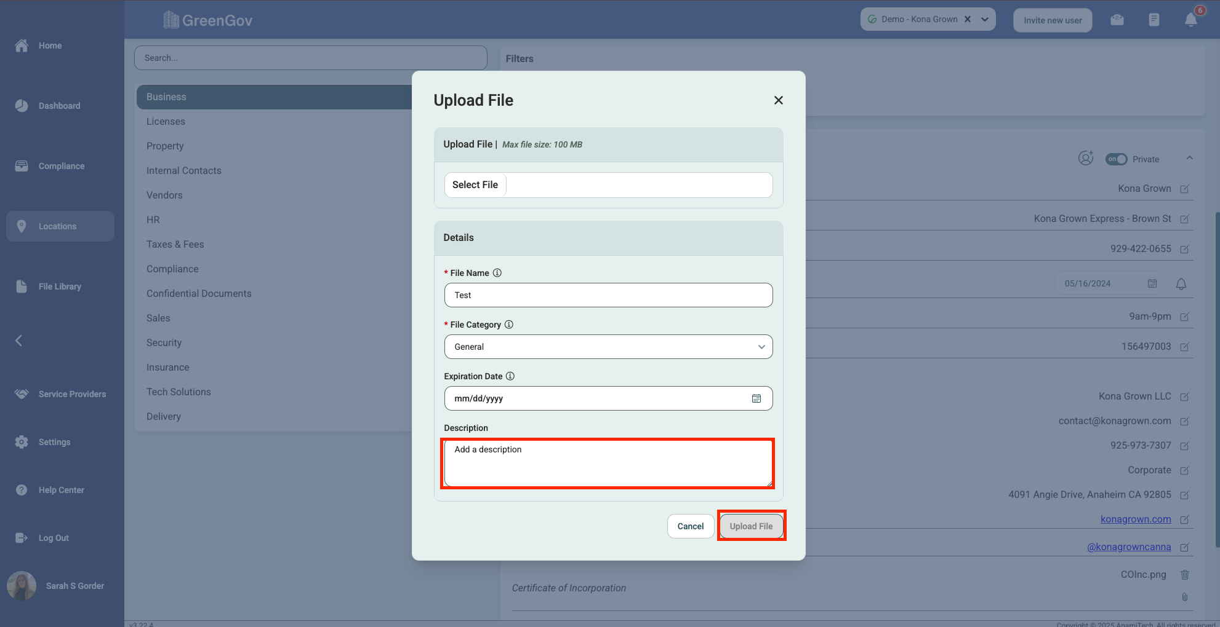
Task: Open the calendar picker for Expiration Date
Action: pyautogui.click(x=756, y=398)
